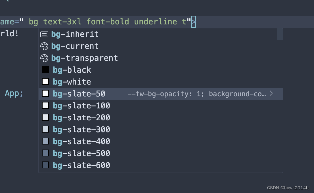The width and height of the screenshot is (314, 193).
Task: Click the color swatch of bg-slate-100
Action: click(x=45, y=105)
